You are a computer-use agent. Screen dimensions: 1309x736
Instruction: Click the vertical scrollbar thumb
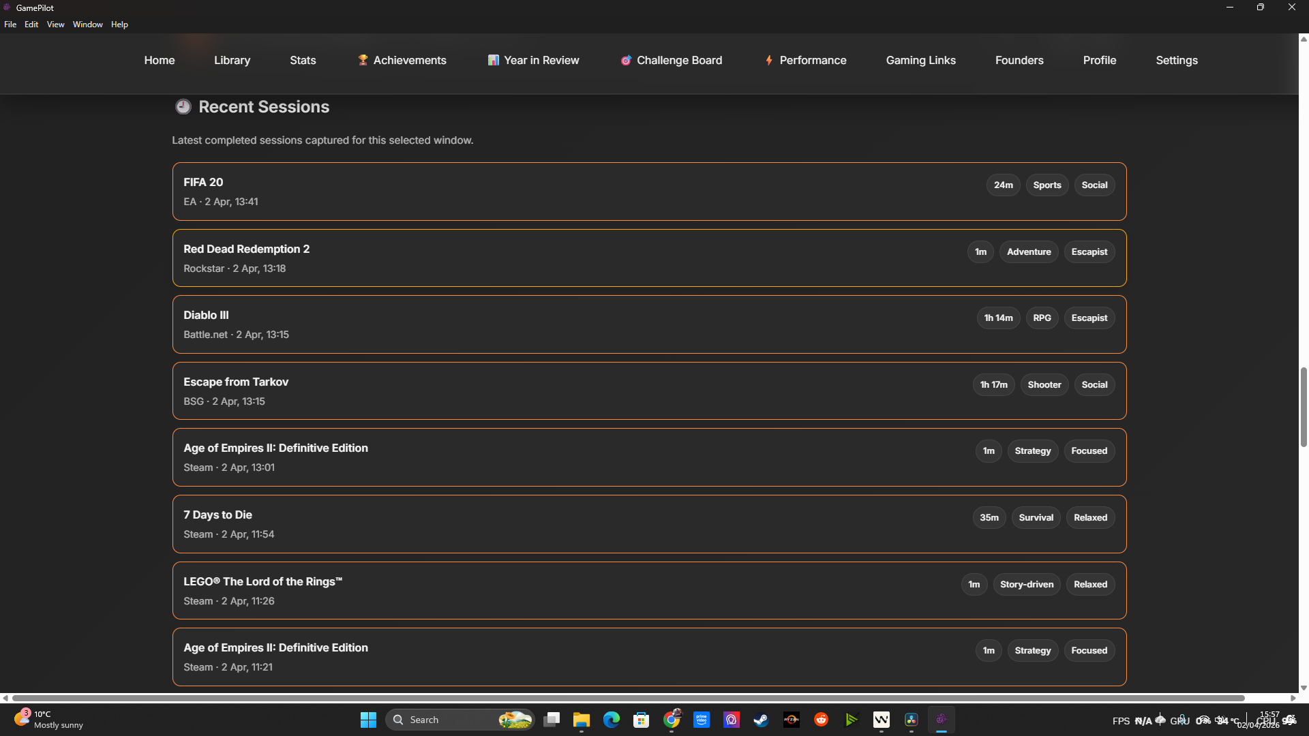point(1304,407)
